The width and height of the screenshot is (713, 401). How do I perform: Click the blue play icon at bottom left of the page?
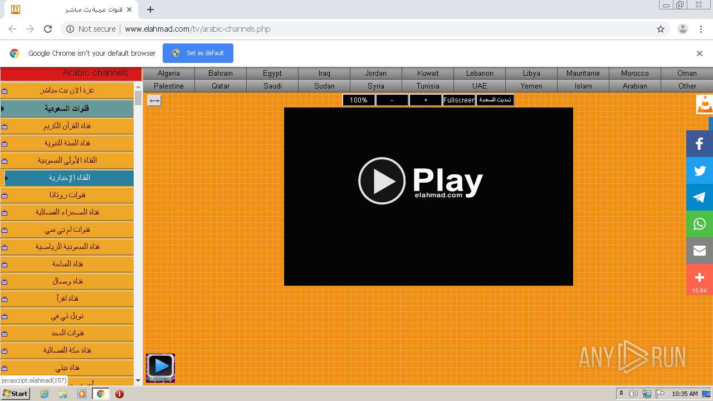coord(160,368)
